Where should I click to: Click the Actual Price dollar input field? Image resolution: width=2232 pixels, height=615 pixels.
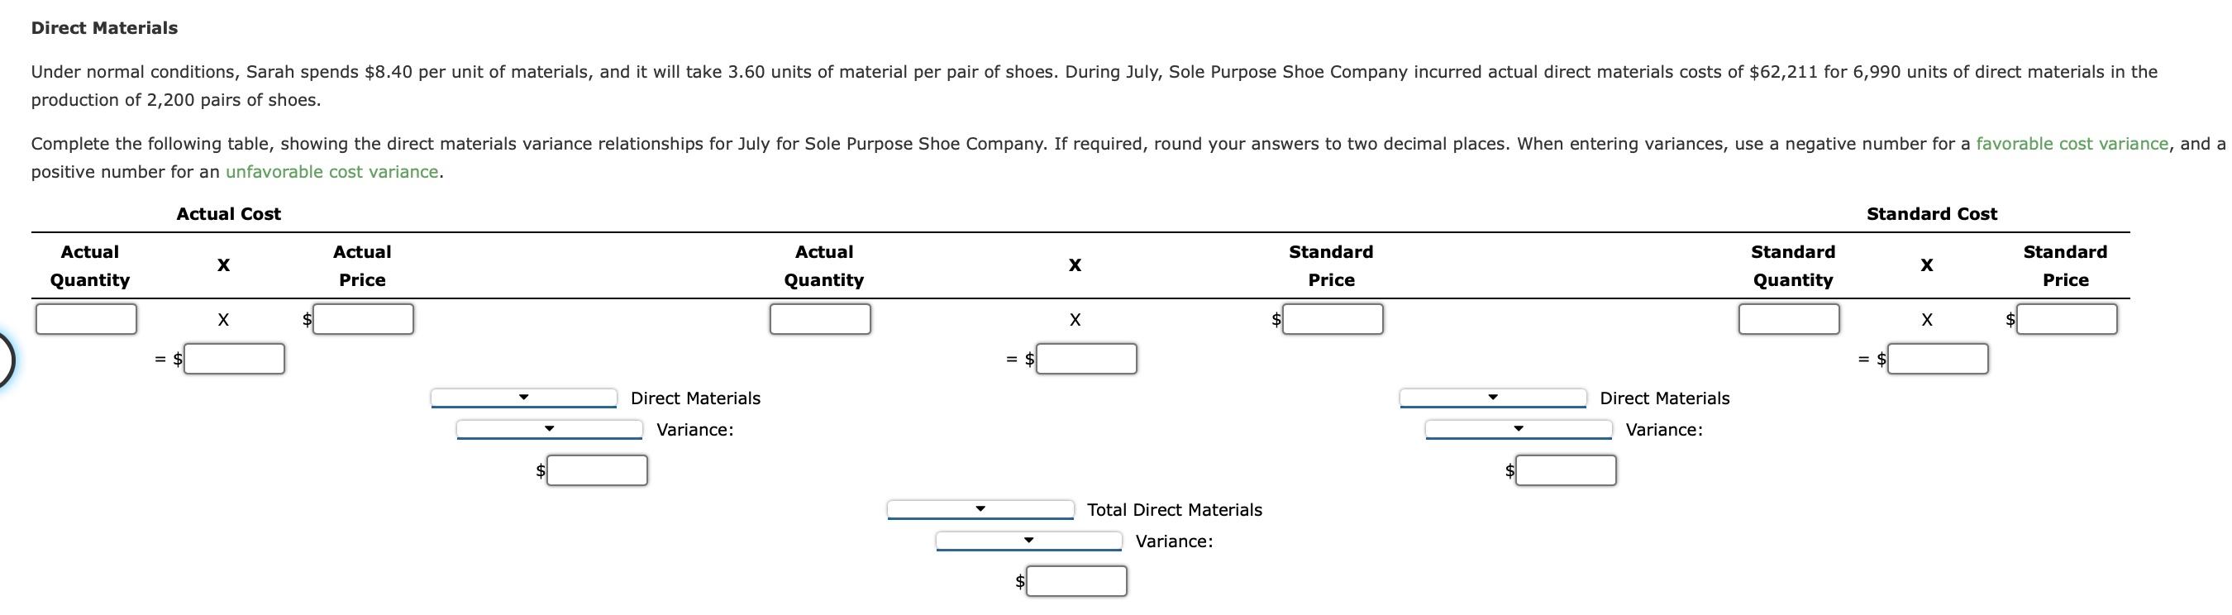[363, 319]
